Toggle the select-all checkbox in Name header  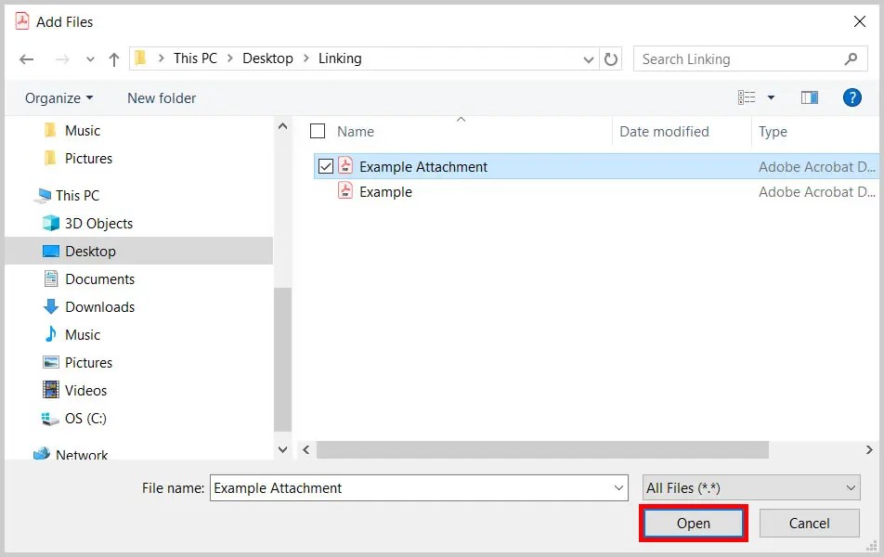(x=316, y=131)
